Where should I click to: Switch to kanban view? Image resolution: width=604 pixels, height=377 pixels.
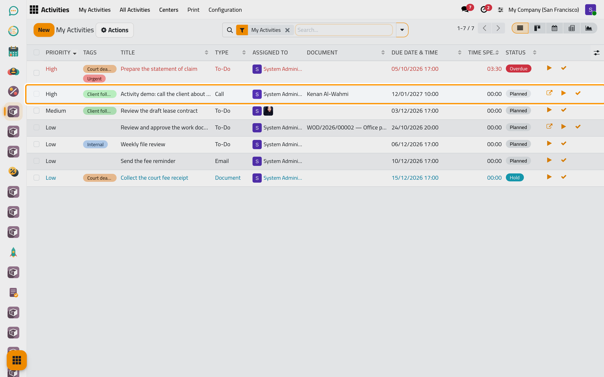point(537,28)
